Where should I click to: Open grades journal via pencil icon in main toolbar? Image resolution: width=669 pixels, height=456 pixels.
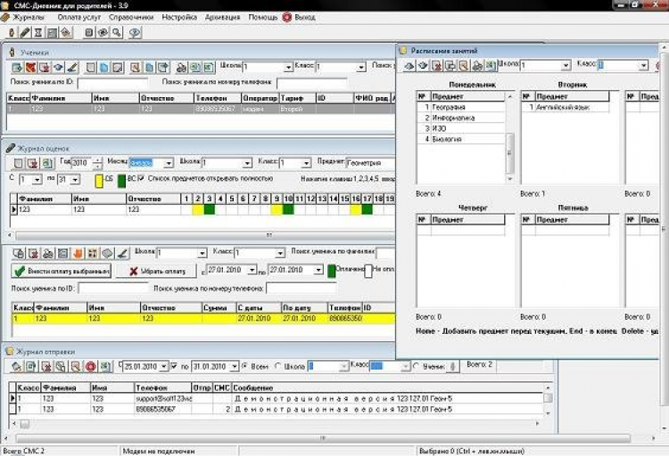[x=25, y=32]
